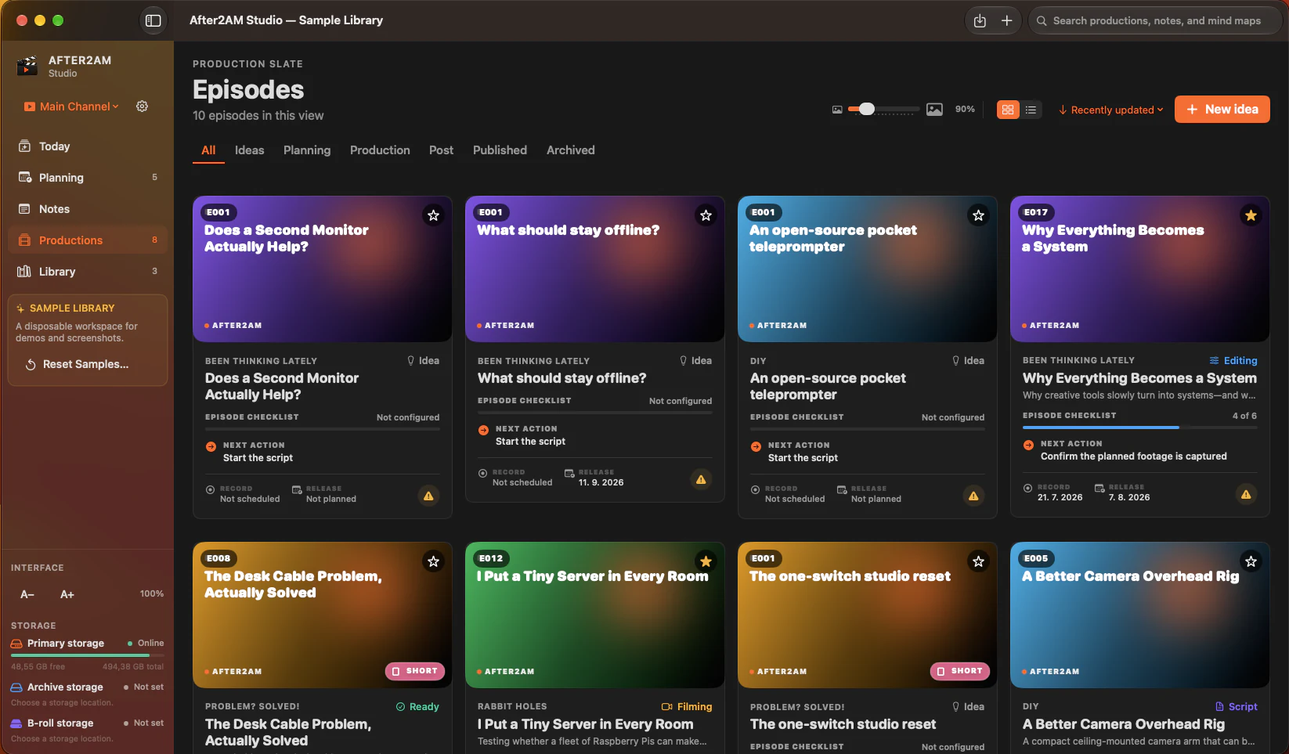Click warning icon on Second Monitor card
This screenshot has width=1289, height=754.
(x=428, y=496)
